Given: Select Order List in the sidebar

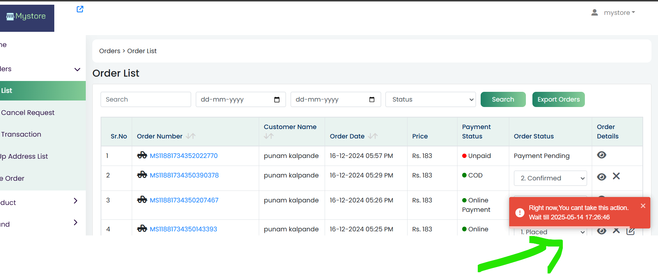Looking at the screenshot, I should click(x=43, y=91).
